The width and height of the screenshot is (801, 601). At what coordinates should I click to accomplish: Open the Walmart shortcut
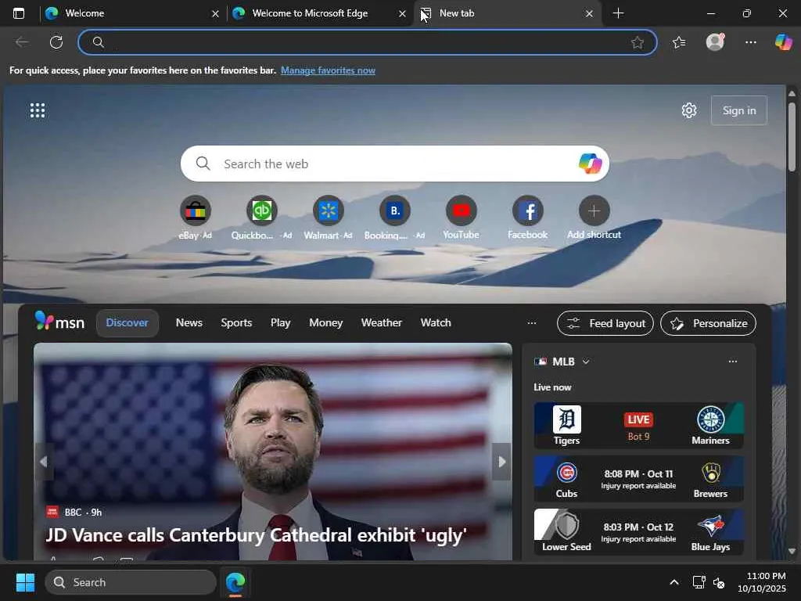tap(328, 211)
